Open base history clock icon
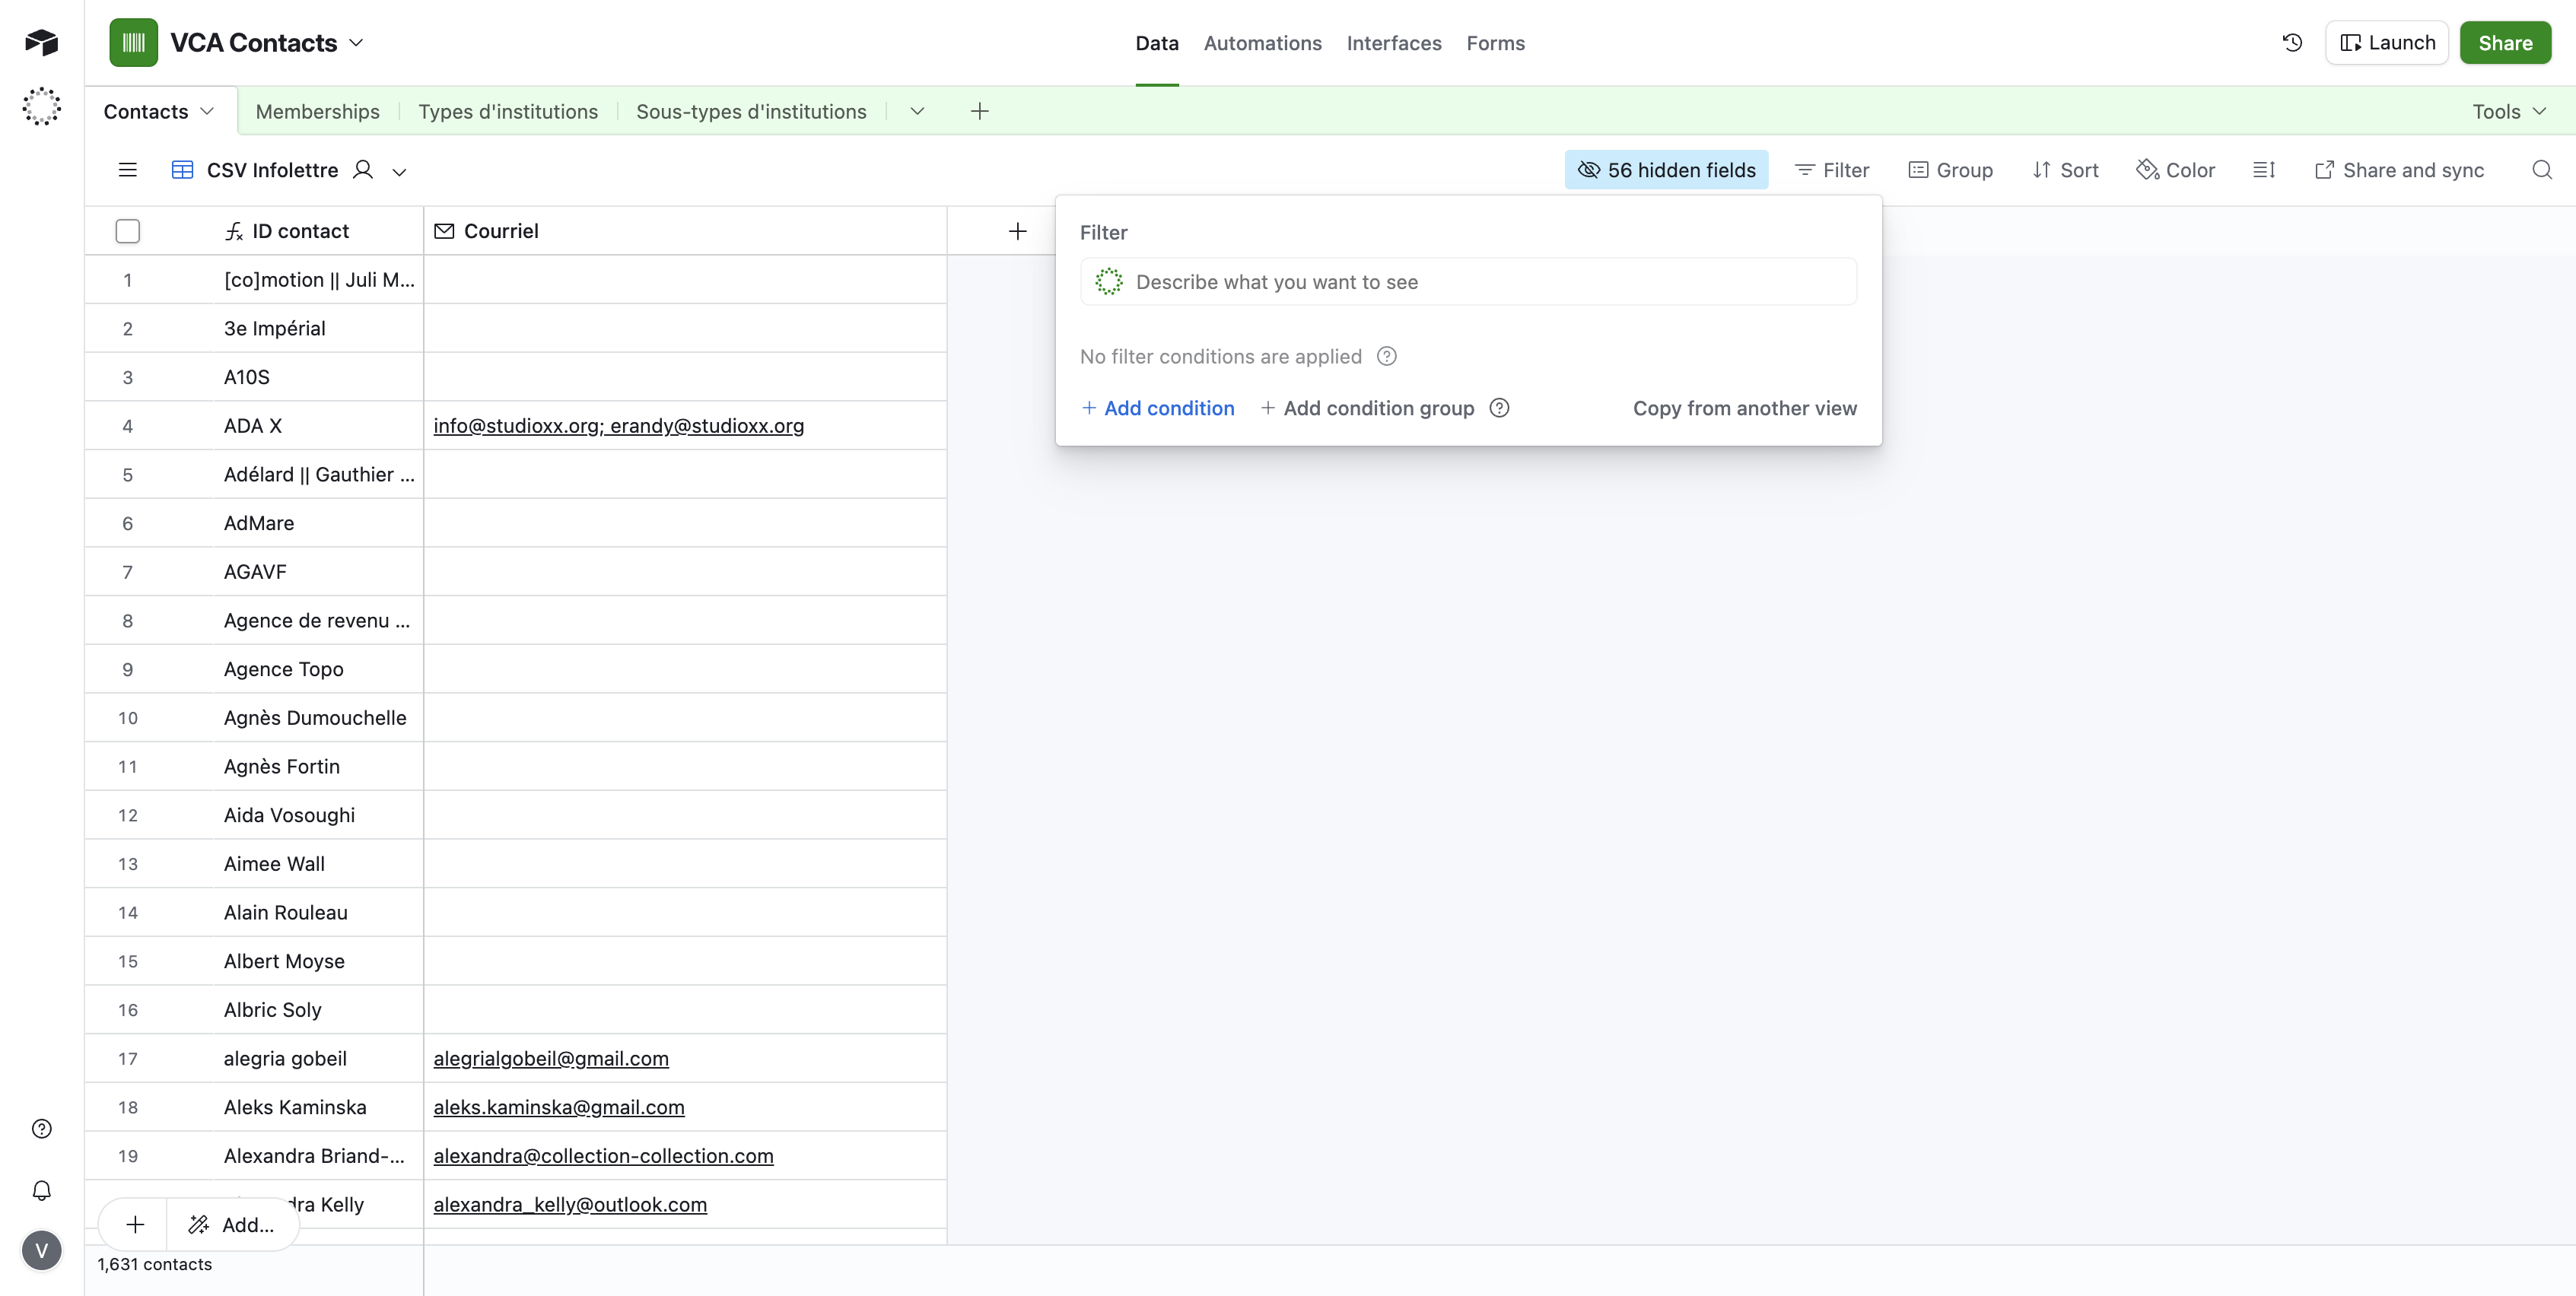Viewport: 2576px width, 1296px height. coord(2292,43)
